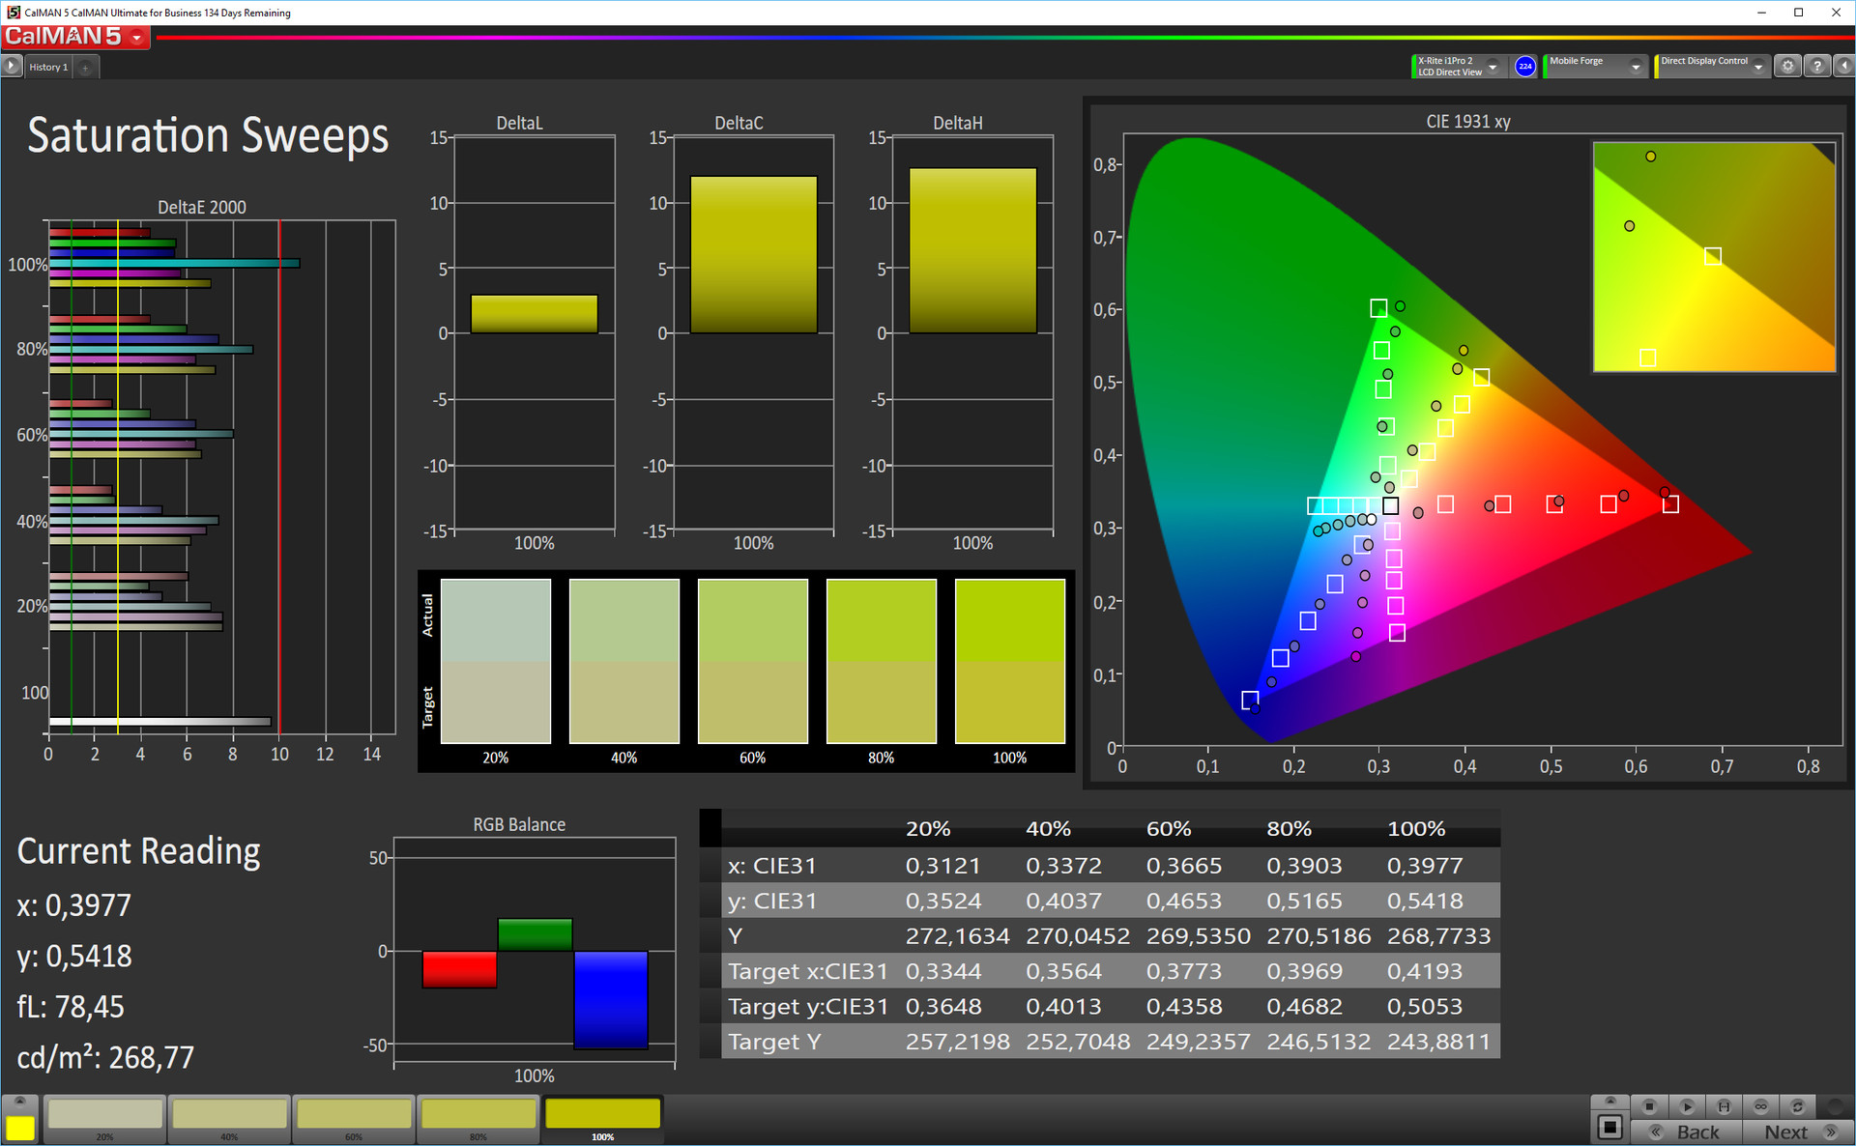Viewport: 1856px width, 1146px height.
Task: Open the Mobile Forge source dropdown
Action: [1635, 67]
